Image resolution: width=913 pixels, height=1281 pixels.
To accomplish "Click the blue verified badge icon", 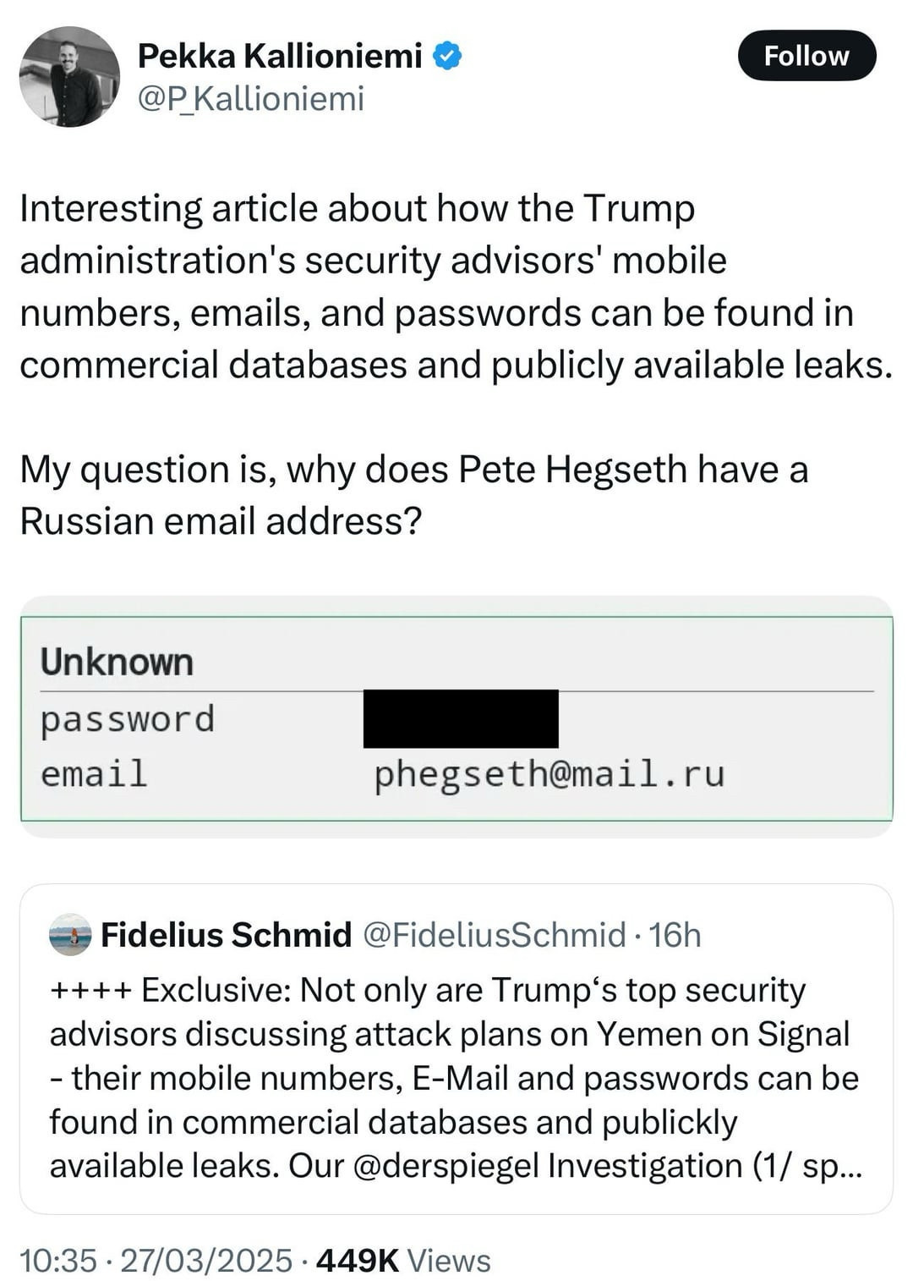I will [x=447, y=57].
